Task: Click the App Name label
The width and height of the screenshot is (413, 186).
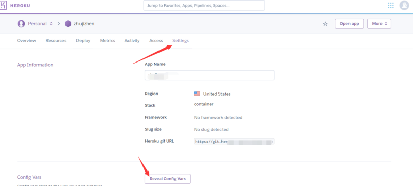Action: [155, 64]
